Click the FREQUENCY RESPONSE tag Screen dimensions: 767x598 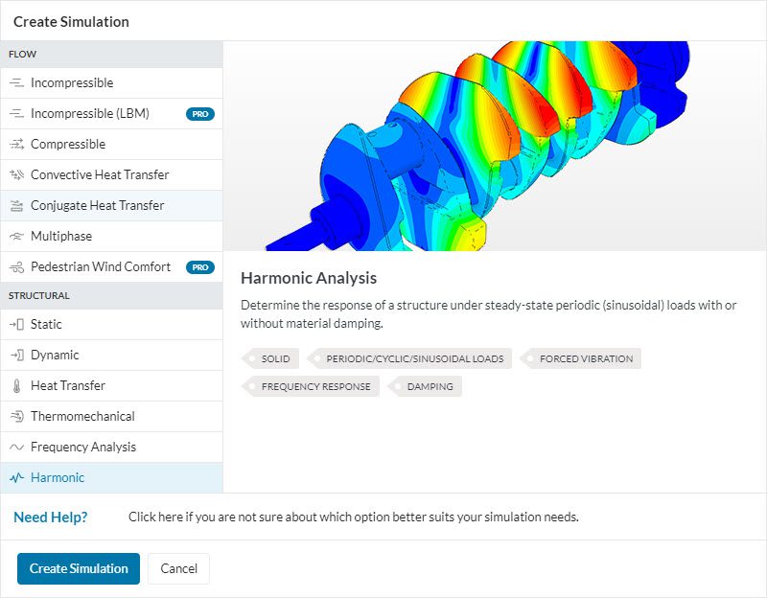(x=314, y=387)
